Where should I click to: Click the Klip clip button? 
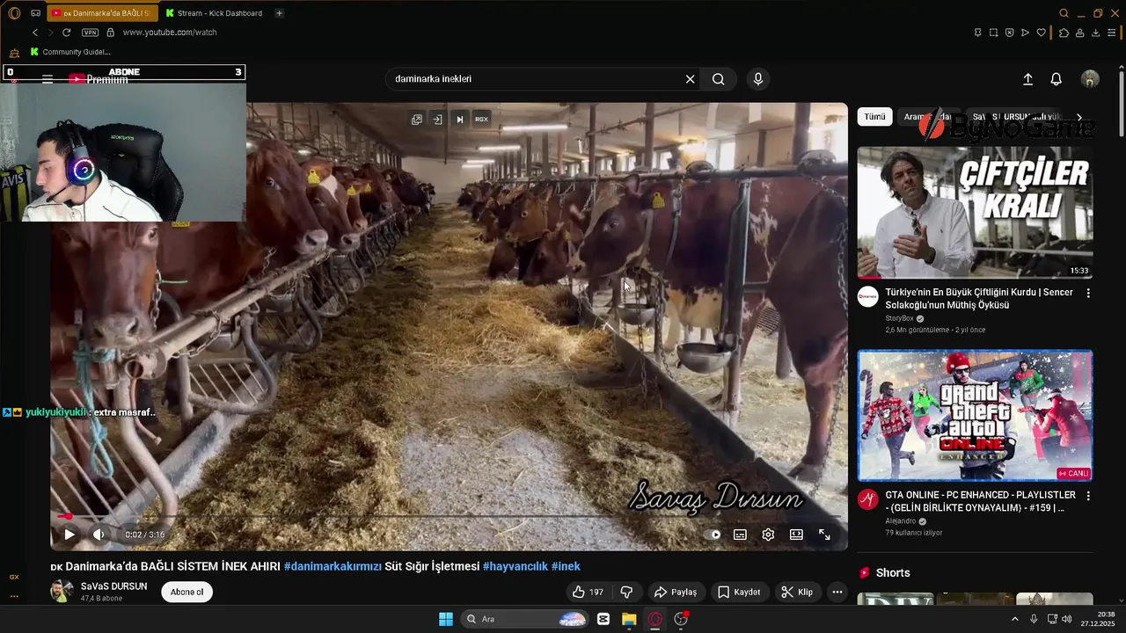(797, 592)
